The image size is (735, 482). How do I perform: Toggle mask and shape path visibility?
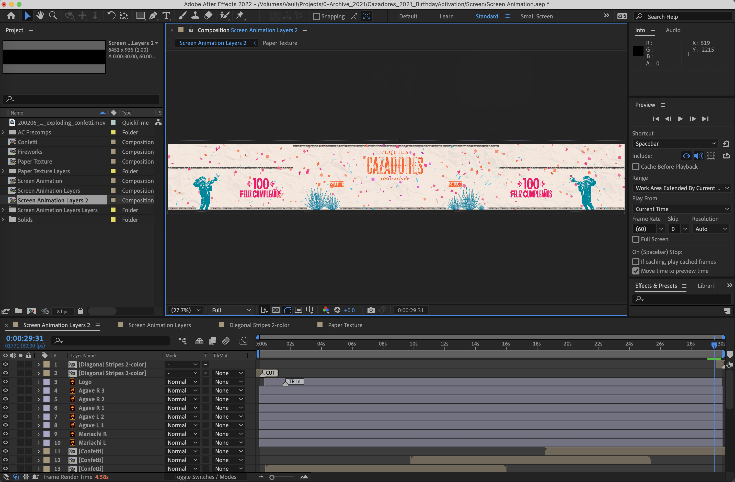[x=287, y=310]
